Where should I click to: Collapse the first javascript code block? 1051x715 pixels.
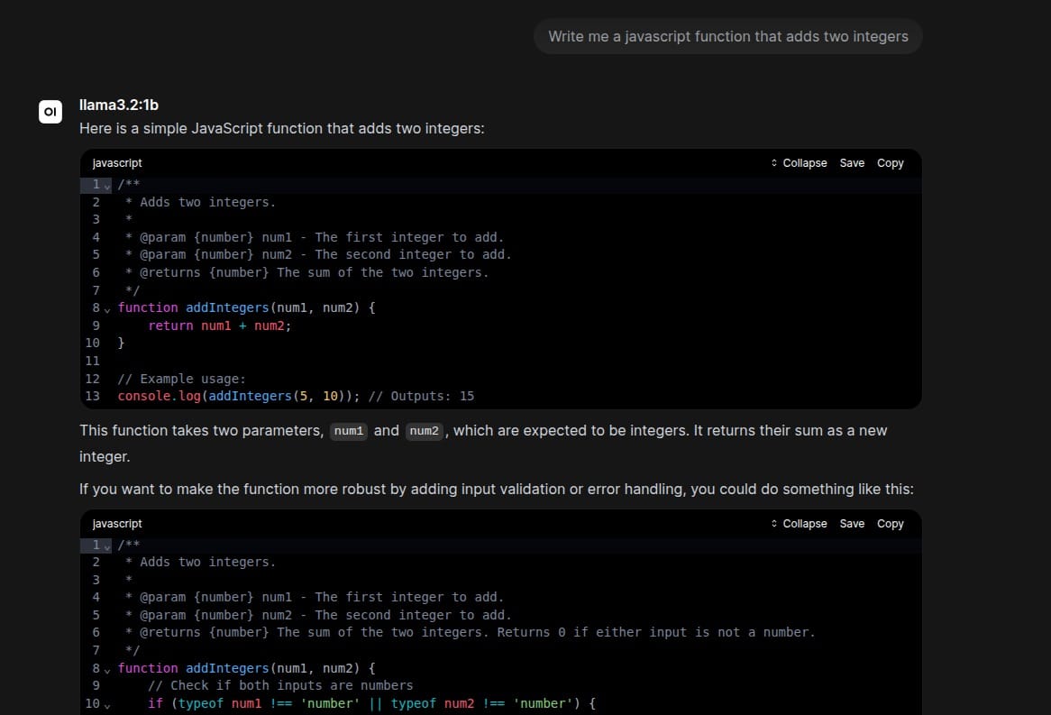pos(799,163)
